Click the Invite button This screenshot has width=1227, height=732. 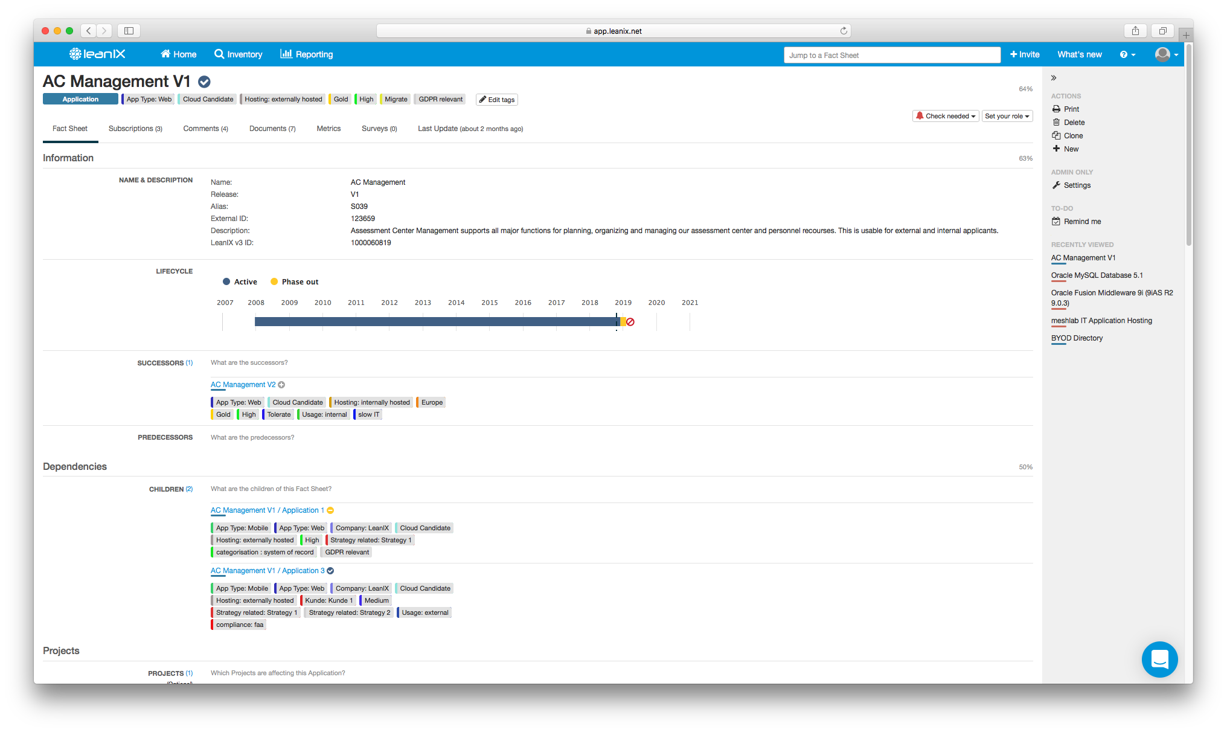[x=1025, y=54]
